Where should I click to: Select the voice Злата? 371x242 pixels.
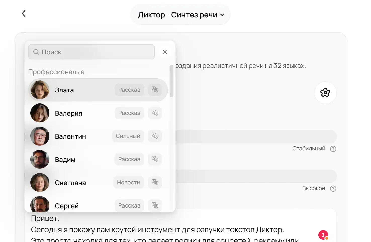pyautogui.click(x=98, y=90)
